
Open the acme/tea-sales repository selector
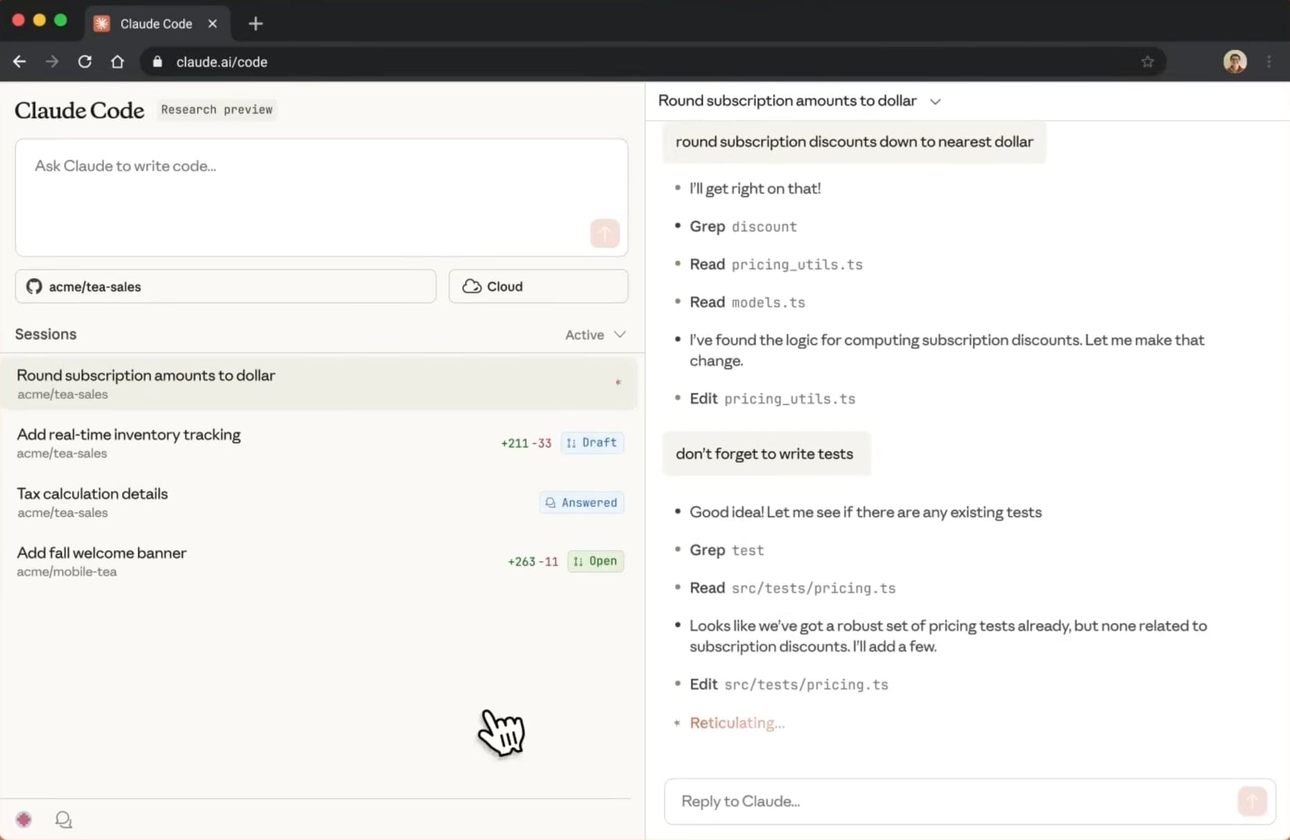pos(225,286)
